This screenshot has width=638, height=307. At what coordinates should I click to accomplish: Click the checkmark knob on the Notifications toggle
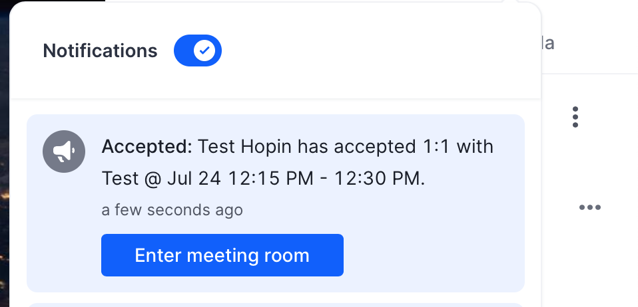[204, 51]
